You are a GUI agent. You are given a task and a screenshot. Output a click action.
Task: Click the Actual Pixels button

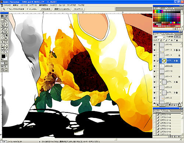[x=46, y=9]
